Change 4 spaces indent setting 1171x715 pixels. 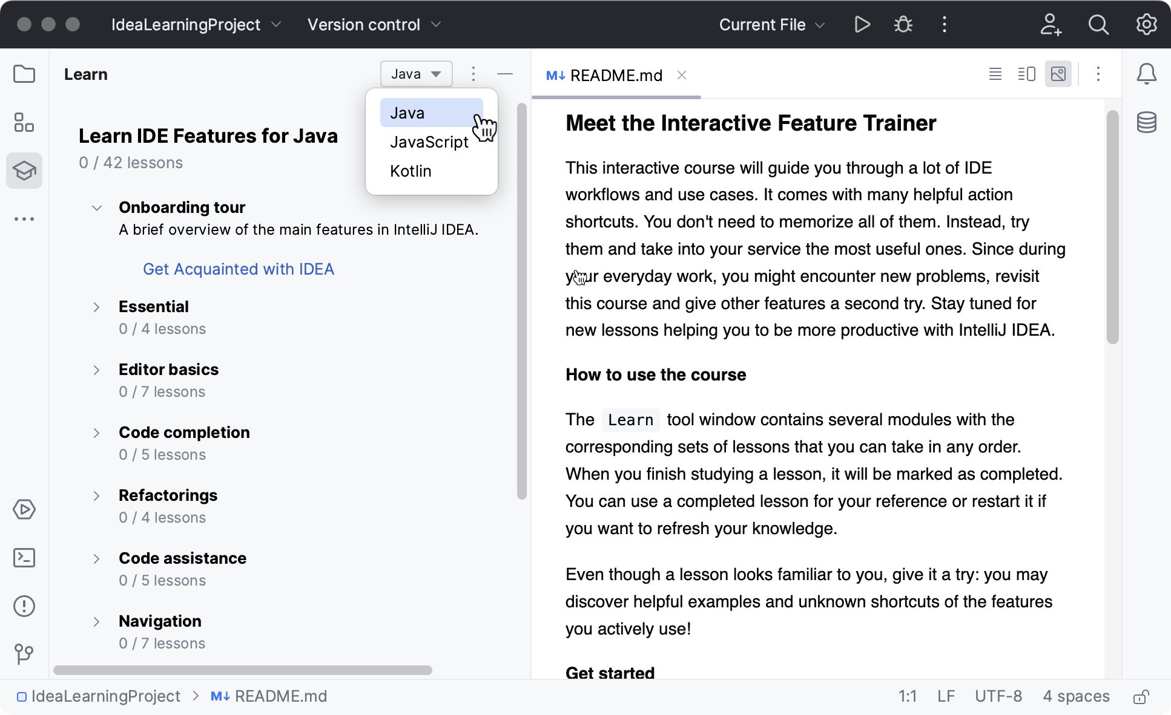point(1076,697)
